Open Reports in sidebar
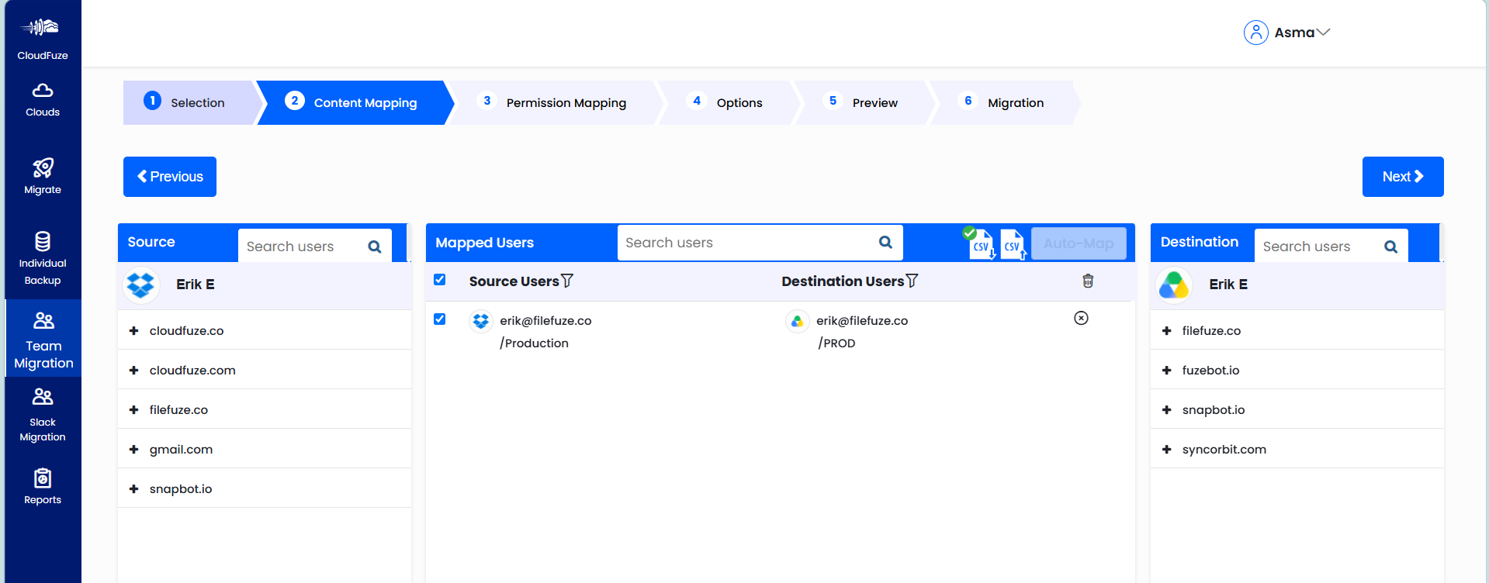Image resolution: width=1489 pixels, height=583 pixels. tap(43, 487)
